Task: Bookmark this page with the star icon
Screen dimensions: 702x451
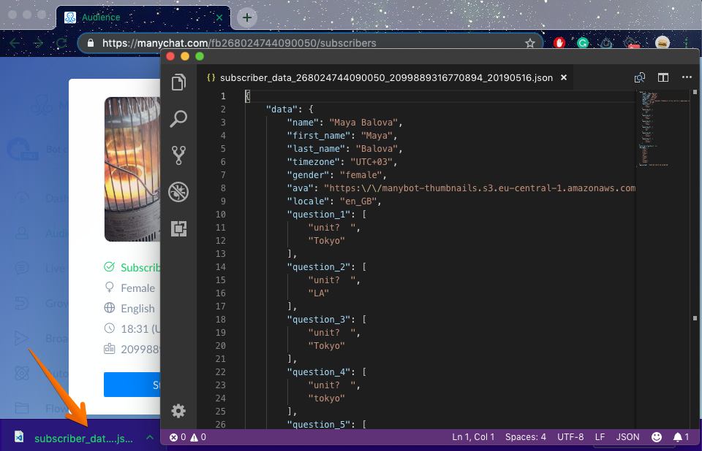Action: click(530, 43)
